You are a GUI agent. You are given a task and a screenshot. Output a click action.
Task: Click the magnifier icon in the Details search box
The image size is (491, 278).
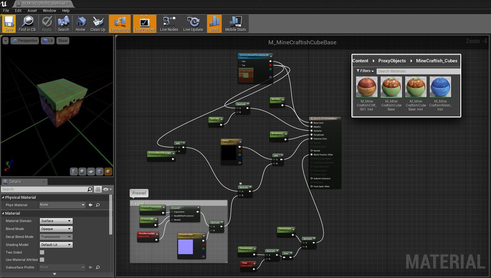pos(90,189)
